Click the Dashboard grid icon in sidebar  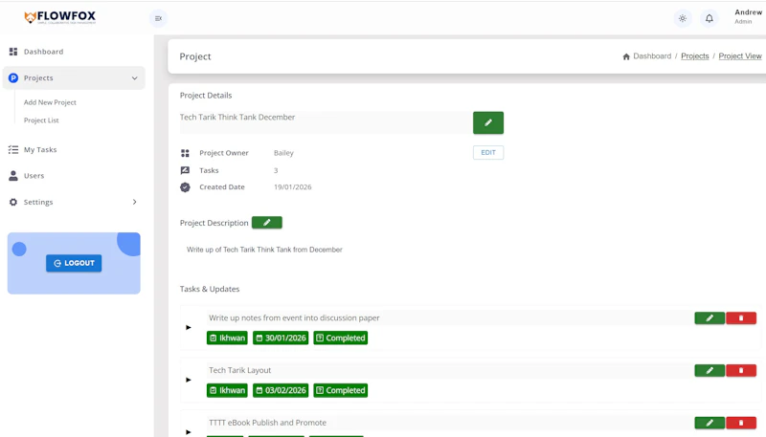tap(13, 52)
